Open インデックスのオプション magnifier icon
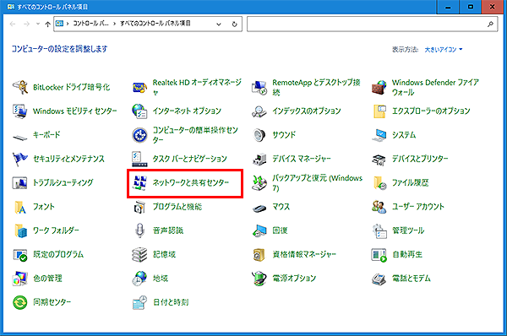The image size is (507, 336). click(x=259, y=111)
